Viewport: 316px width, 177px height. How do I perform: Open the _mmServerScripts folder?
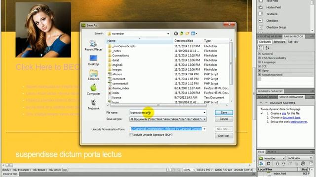[124, 46]
